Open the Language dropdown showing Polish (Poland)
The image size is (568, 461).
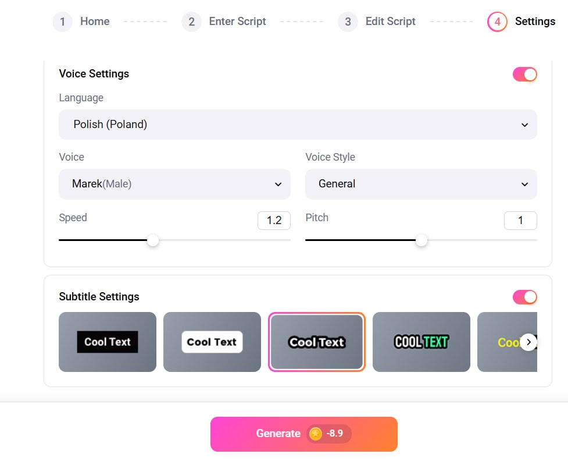tap(298, 125)
